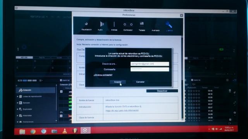The height and width of the screenshot is (139, 248).
Task: Expand the Sampler tree node
Action: point(17,103)
